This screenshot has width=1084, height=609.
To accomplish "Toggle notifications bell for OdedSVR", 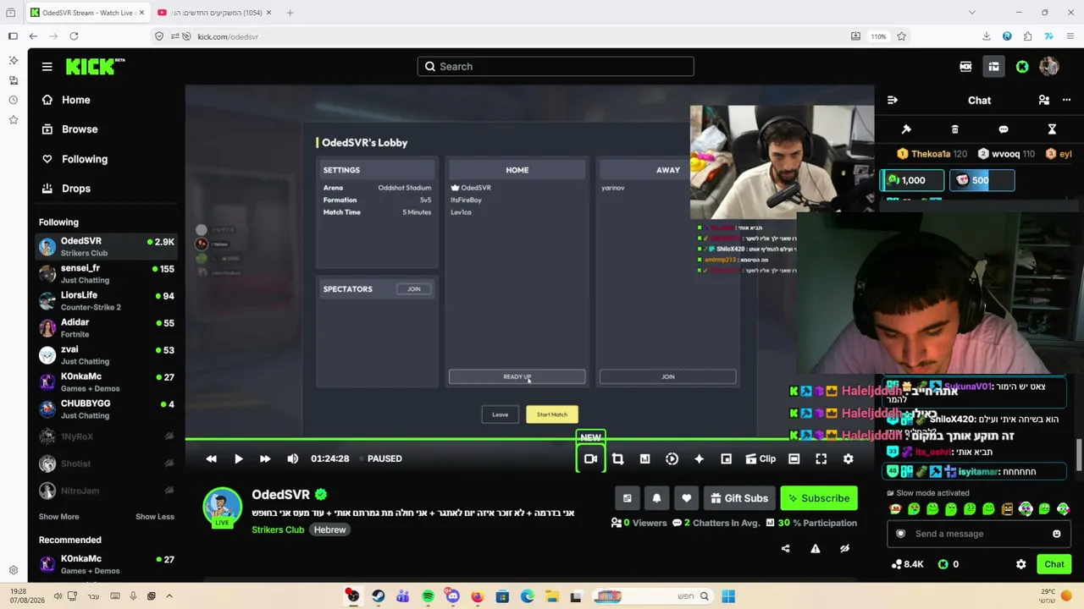I will click(x=656, y=498).
